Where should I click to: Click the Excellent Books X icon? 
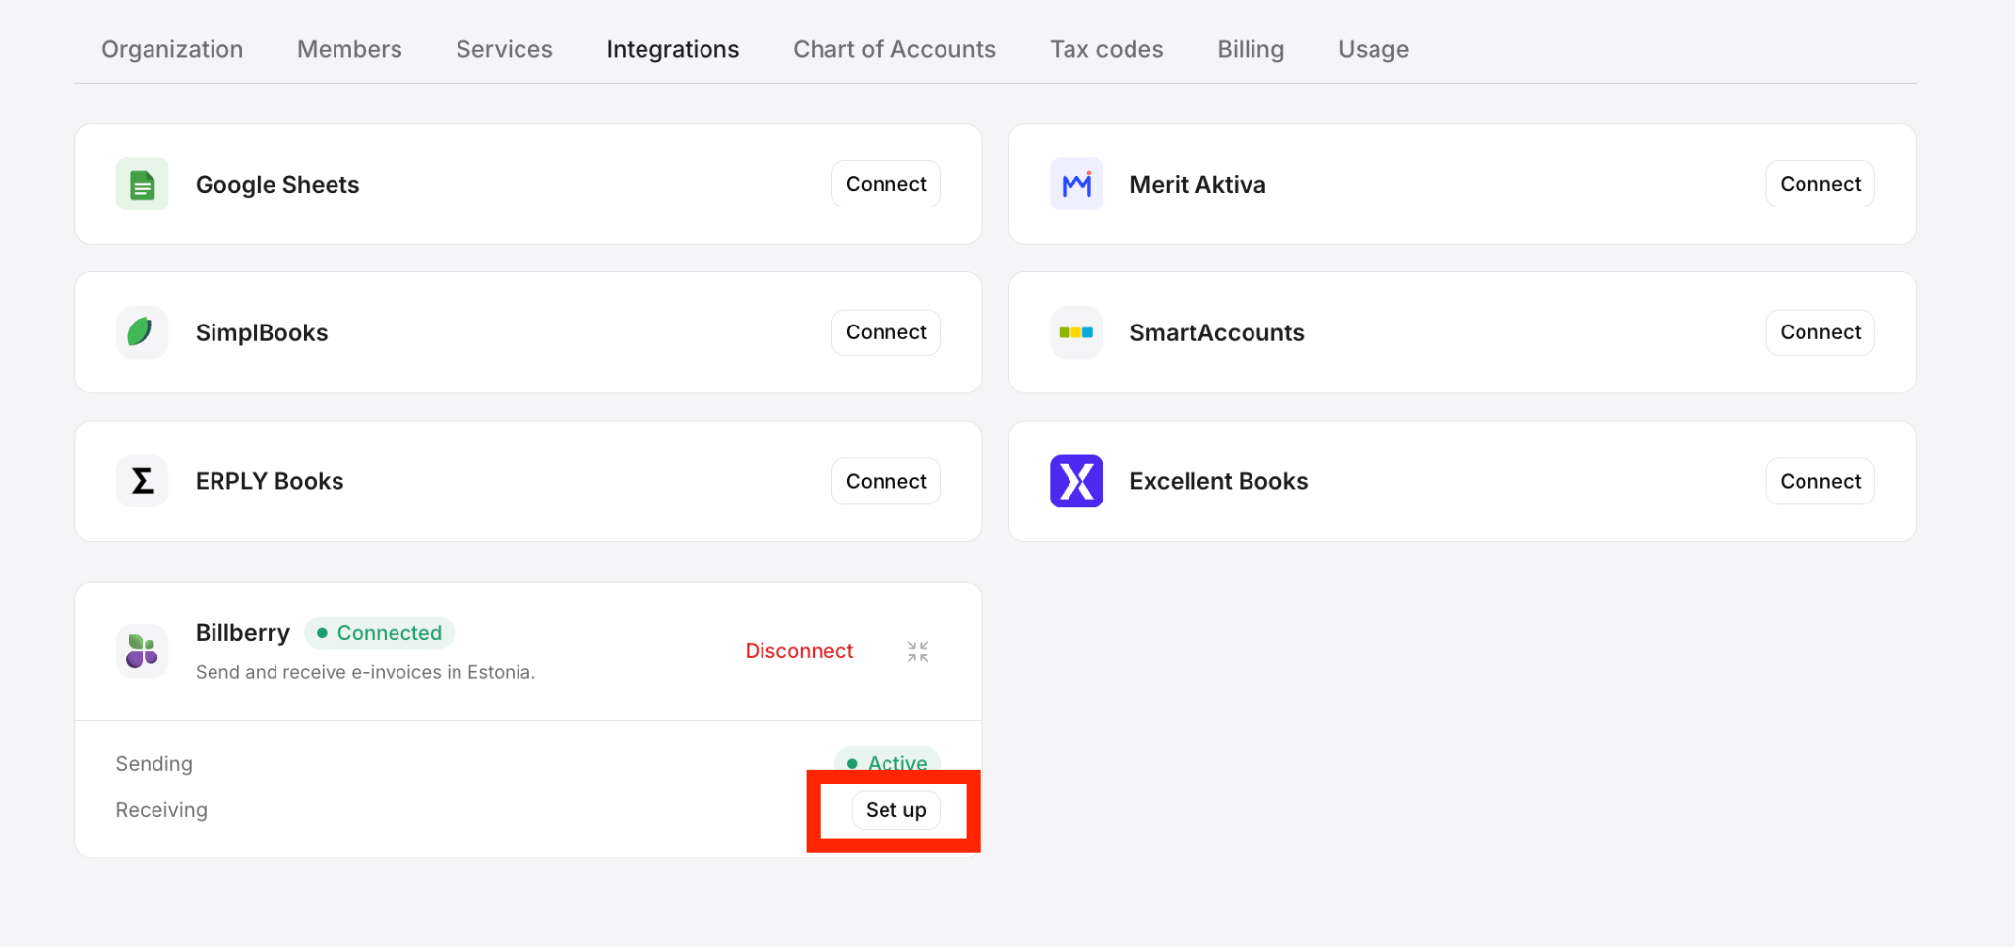pos(1076,481)
